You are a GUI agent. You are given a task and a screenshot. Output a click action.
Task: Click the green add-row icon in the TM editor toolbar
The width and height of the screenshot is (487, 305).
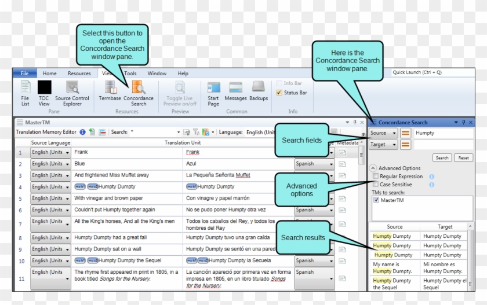coord(92,132)
